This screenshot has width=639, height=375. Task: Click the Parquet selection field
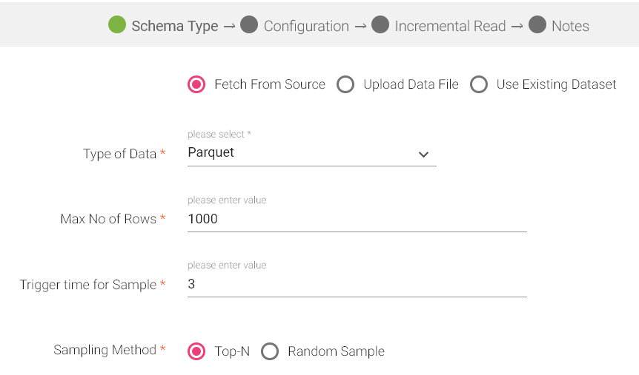[x=297, y=153]
